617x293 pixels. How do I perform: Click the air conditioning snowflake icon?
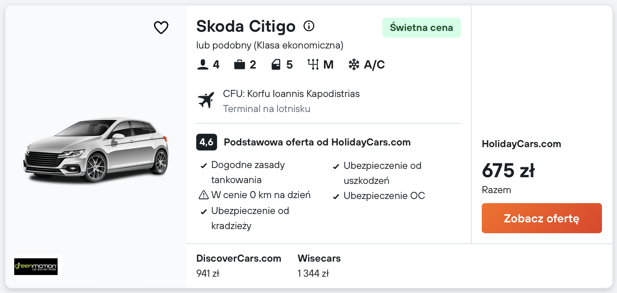pos(354,65)
